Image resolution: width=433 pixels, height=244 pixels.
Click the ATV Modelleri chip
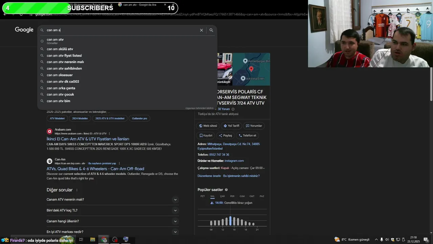(x=57, y=118)
